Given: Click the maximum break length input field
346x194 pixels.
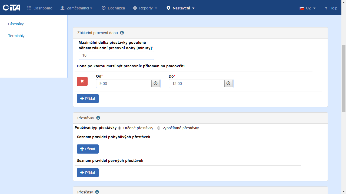Looking at the screenshot, I should (x=116, y=55).
